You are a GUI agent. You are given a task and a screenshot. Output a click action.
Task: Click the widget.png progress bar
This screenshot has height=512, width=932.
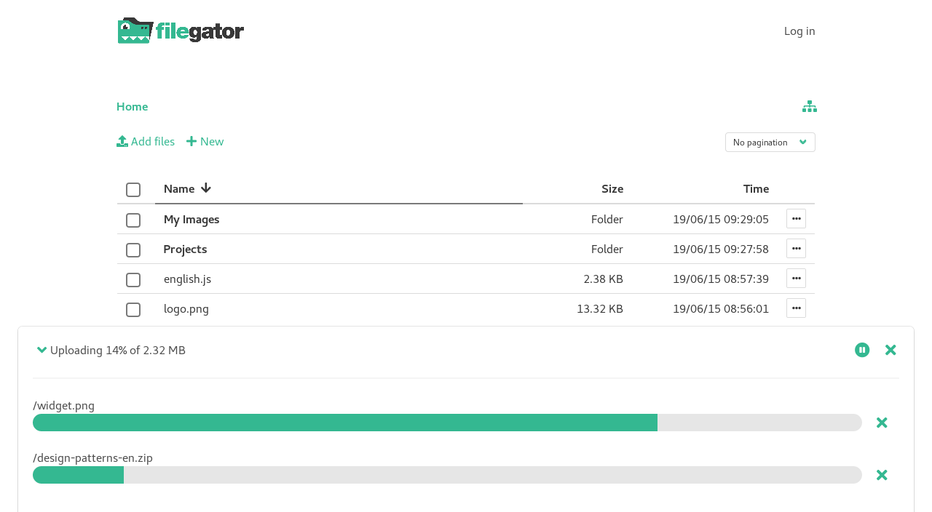click(447, 422)
